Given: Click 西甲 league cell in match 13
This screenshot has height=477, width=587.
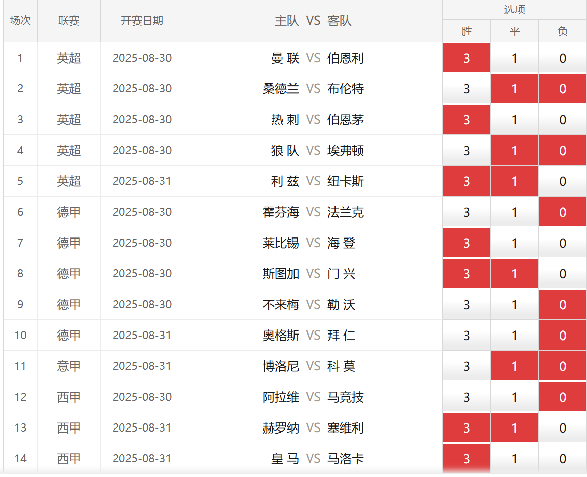Looking at the screenshot, I should [x=69, y=427].
